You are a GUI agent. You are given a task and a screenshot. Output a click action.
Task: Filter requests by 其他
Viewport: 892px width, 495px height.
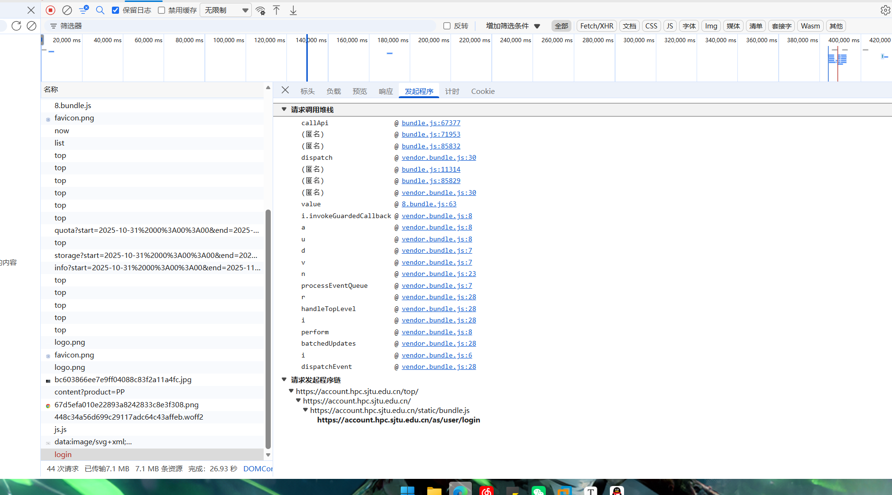pos(836,26)
